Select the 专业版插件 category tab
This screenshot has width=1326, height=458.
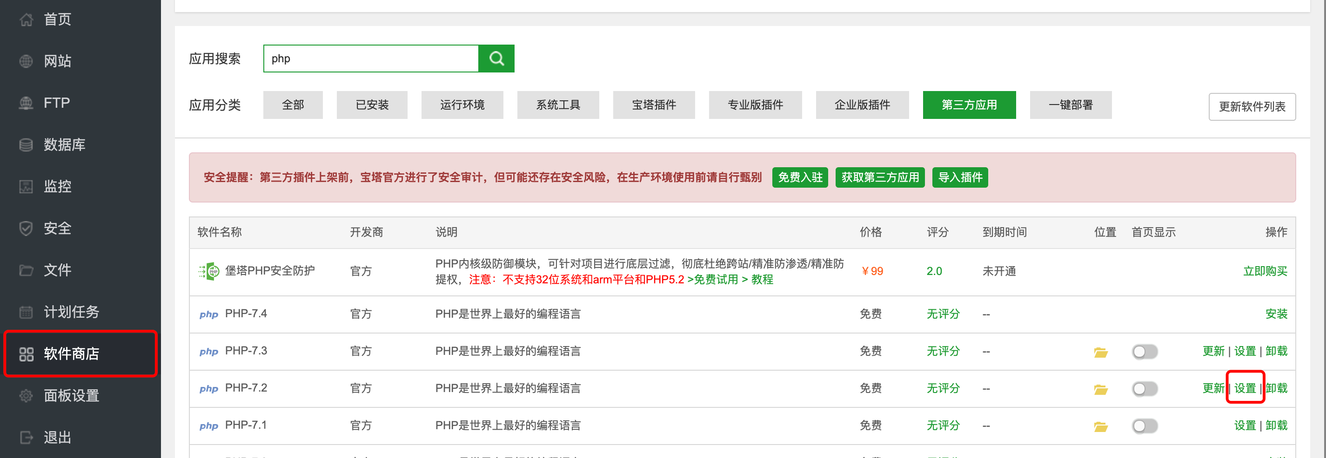755,105
